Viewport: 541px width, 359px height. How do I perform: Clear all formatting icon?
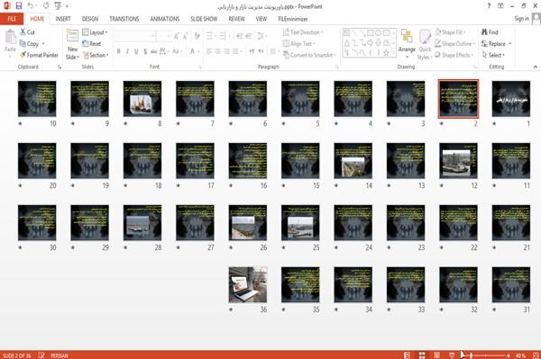[x=197, y=36]
